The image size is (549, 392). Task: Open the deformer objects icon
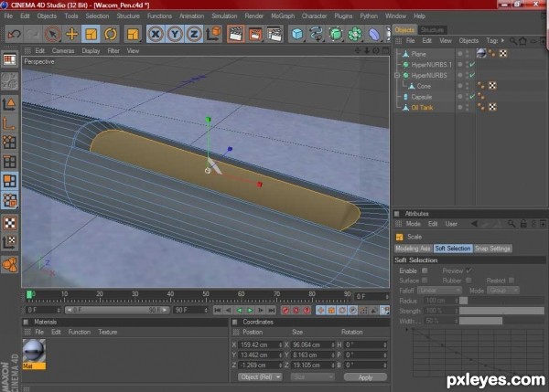tap(374, 35)
